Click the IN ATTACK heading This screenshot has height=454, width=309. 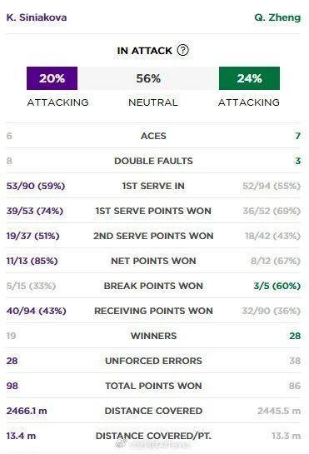click(x=145, y=51)
